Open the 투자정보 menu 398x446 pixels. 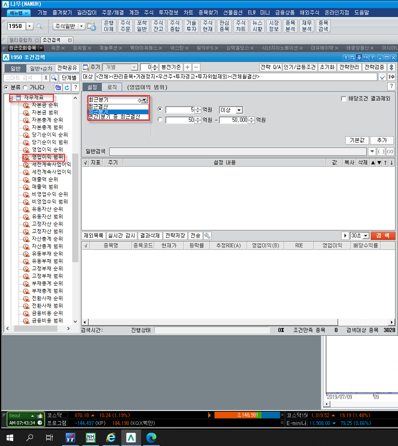point(168,13)
